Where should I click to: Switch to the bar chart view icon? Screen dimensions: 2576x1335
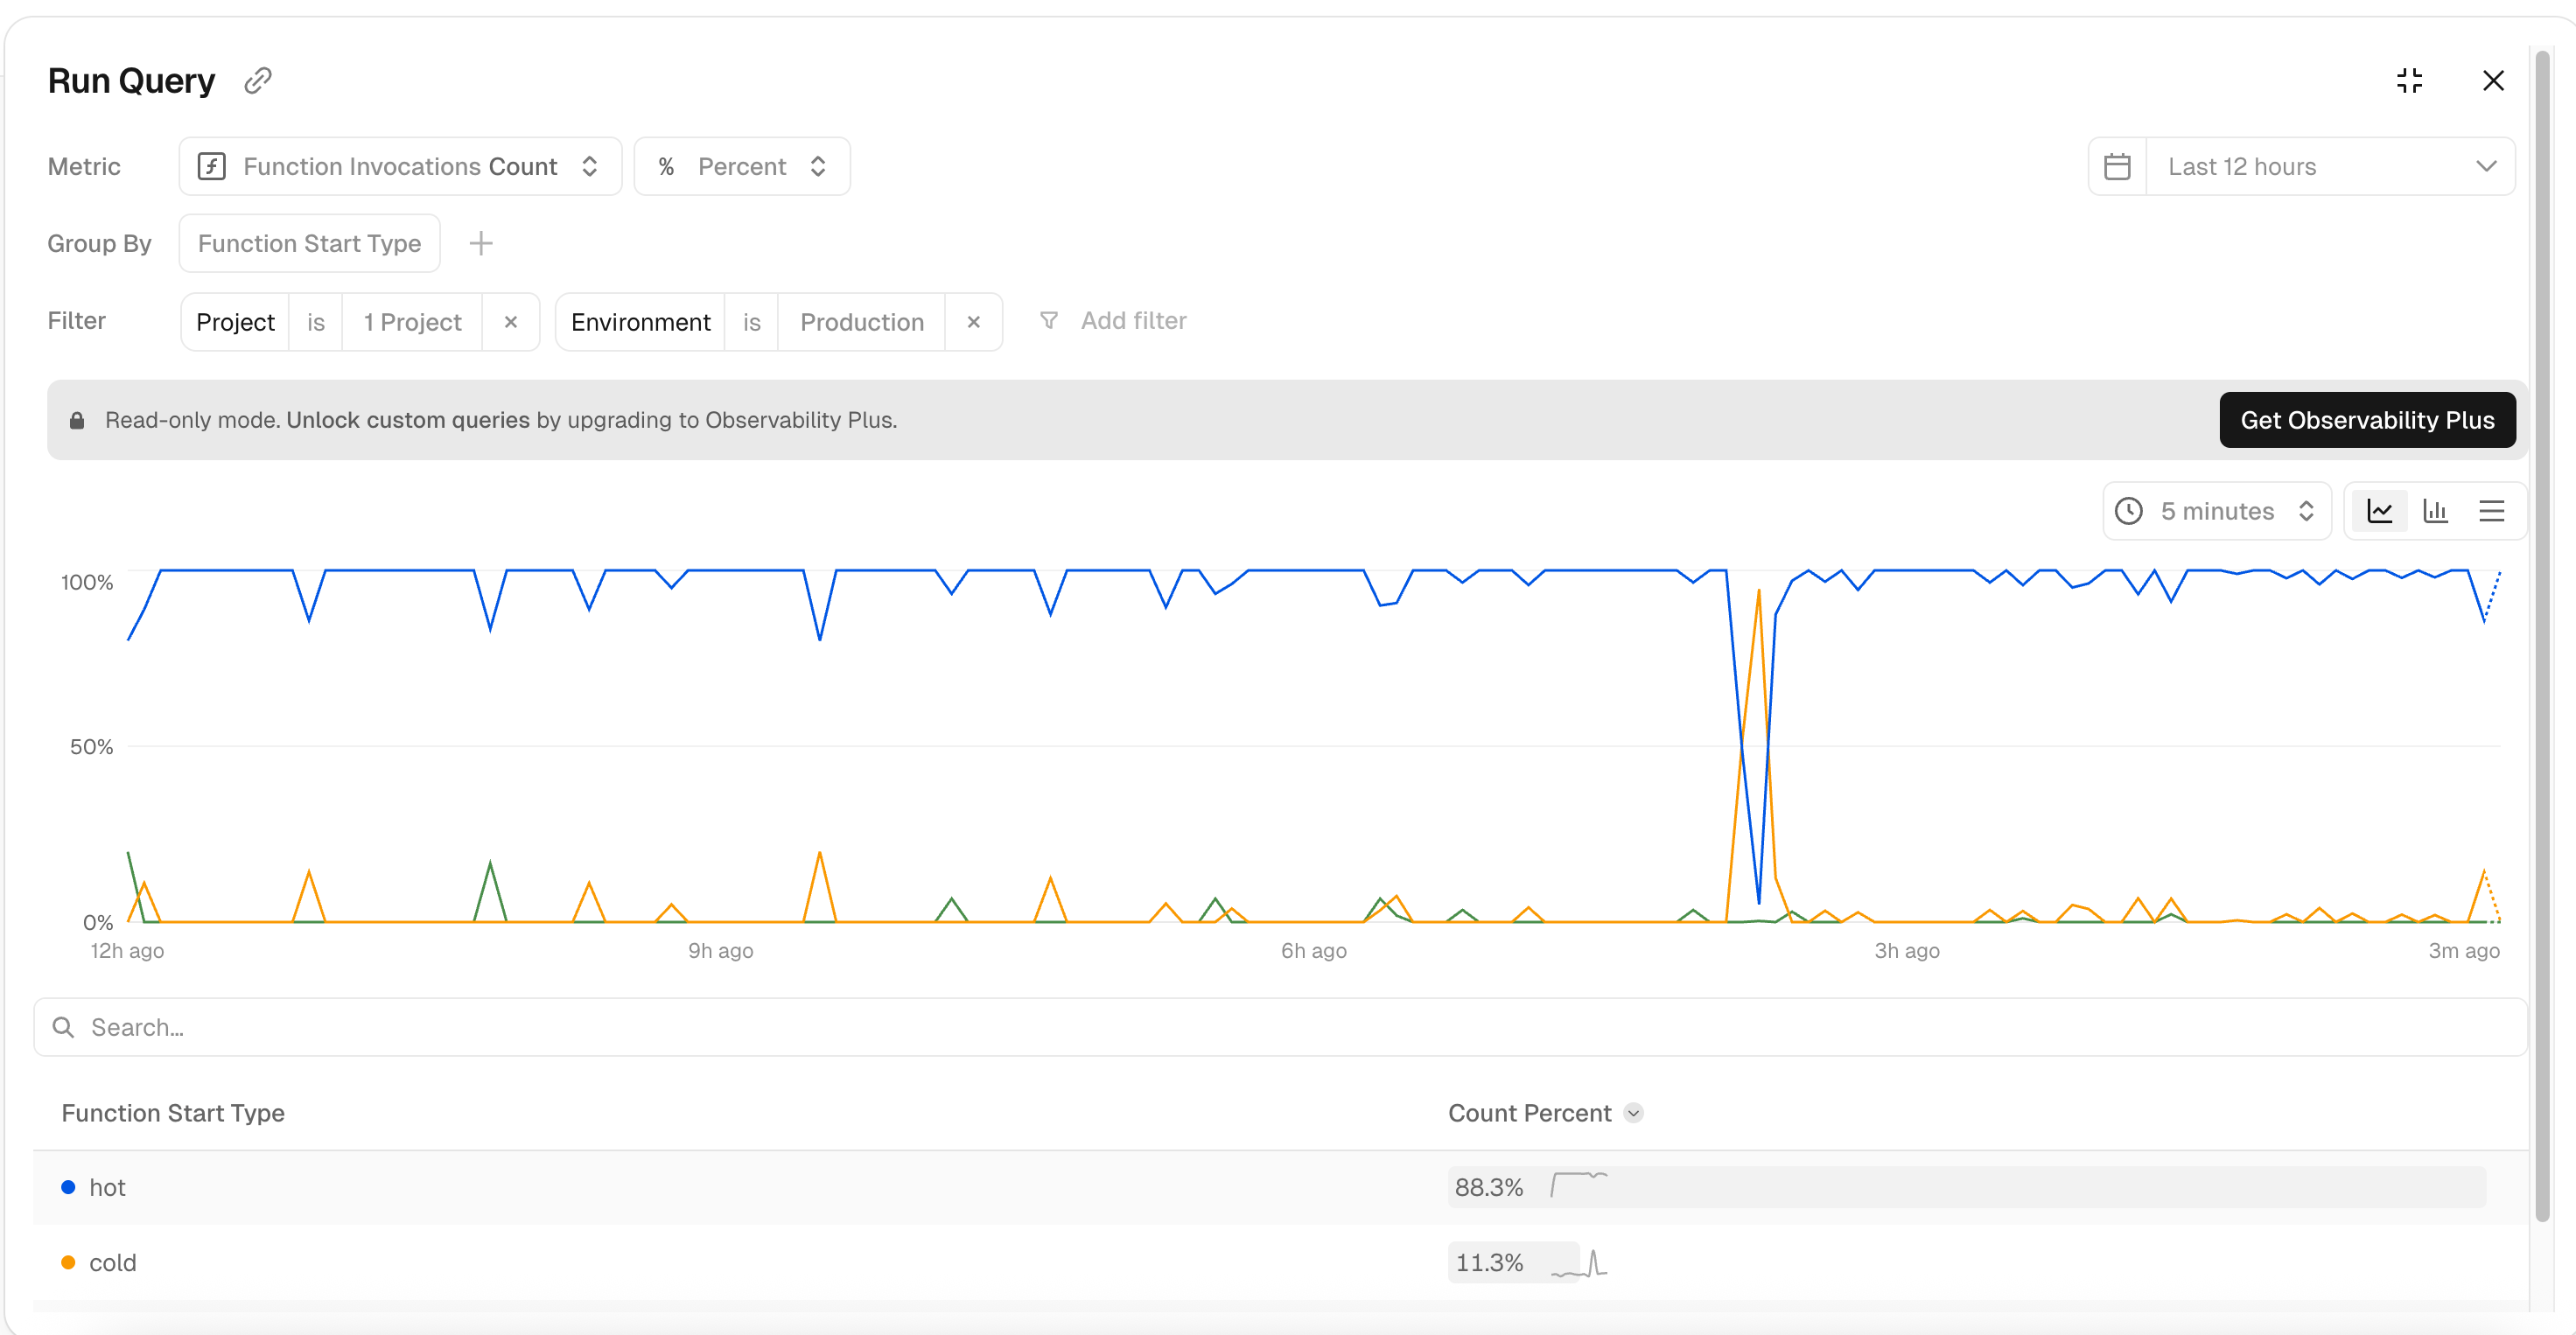coord(2436,510)
